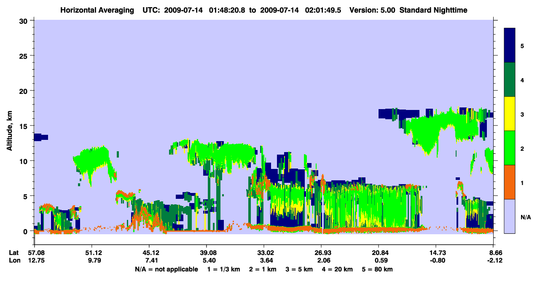Click the dark green color bar segment labeled 4
This screenshot has width=548, height=281.
click(510, 80)
